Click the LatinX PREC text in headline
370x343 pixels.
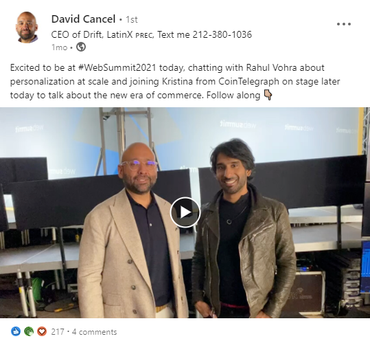130,34
